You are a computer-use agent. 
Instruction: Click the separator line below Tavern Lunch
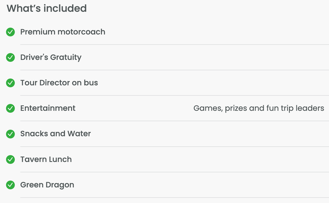(175, 172)
